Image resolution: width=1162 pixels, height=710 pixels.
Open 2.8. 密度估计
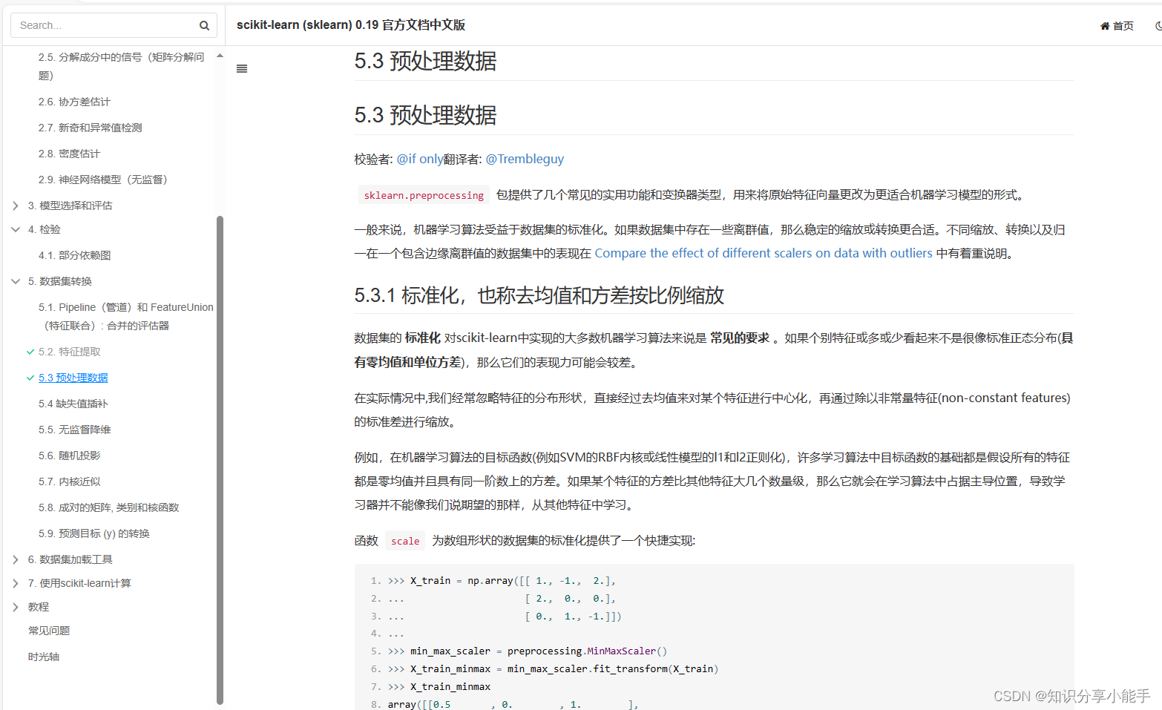tap(69, 154)
